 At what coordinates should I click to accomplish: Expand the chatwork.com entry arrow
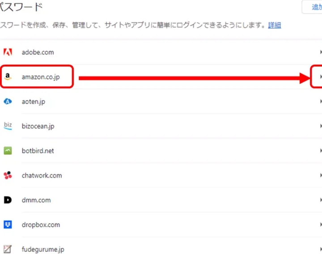(320, 175)
